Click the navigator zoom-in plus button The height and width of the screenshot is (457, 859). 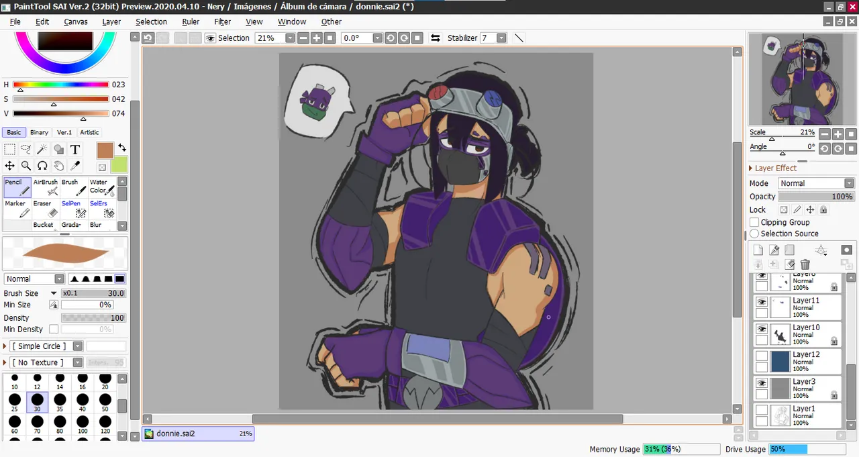coord(838,134)
